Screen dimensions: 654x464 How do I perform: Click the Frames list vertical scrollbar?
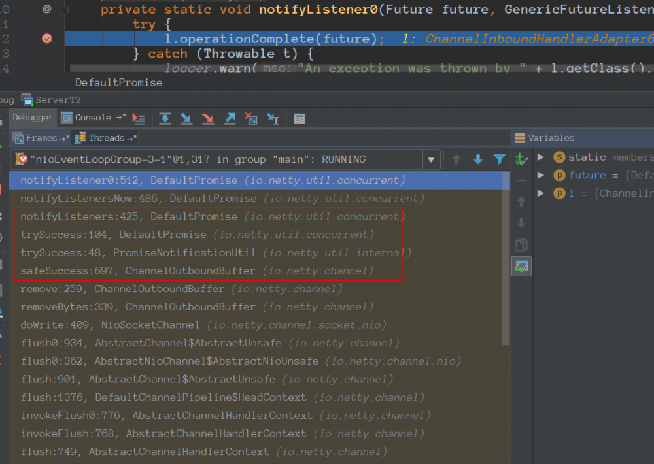(506, 259)
